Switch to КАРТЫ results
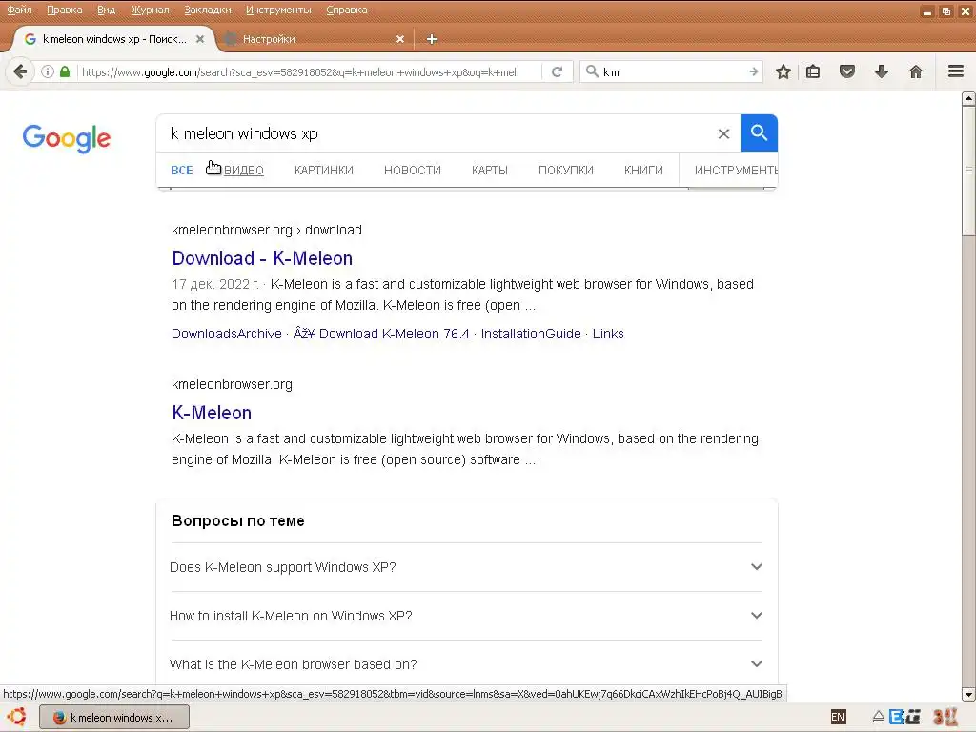 click(489, 170)
